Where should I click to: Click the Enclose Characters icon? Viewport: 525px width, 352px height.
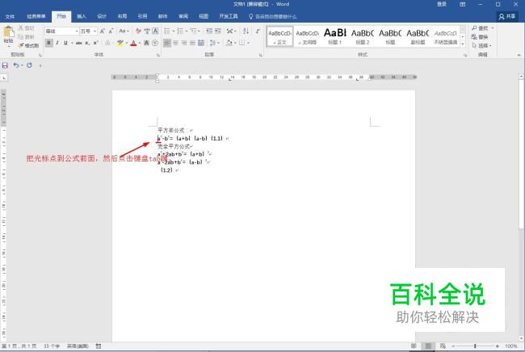pos(155,43)
